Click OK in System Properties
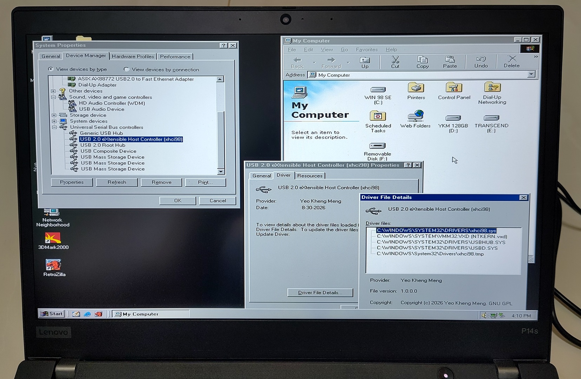 (178, 201)
